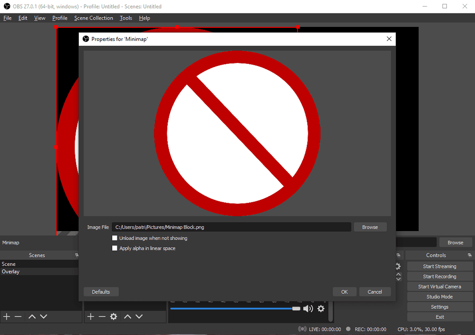Enable 'Unload image when not showing'

coord(115,238)
